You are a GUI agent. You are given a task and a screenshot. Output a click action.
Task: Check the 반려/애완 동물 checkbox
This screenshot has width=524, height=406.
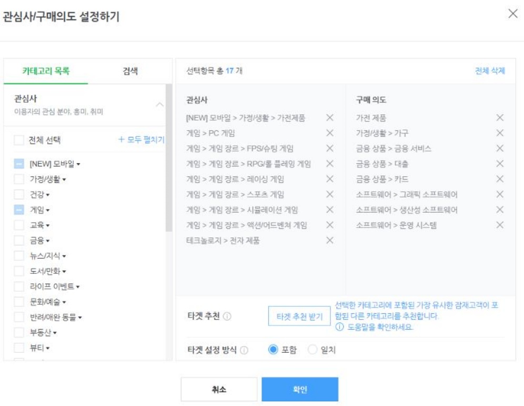[19, 317]
